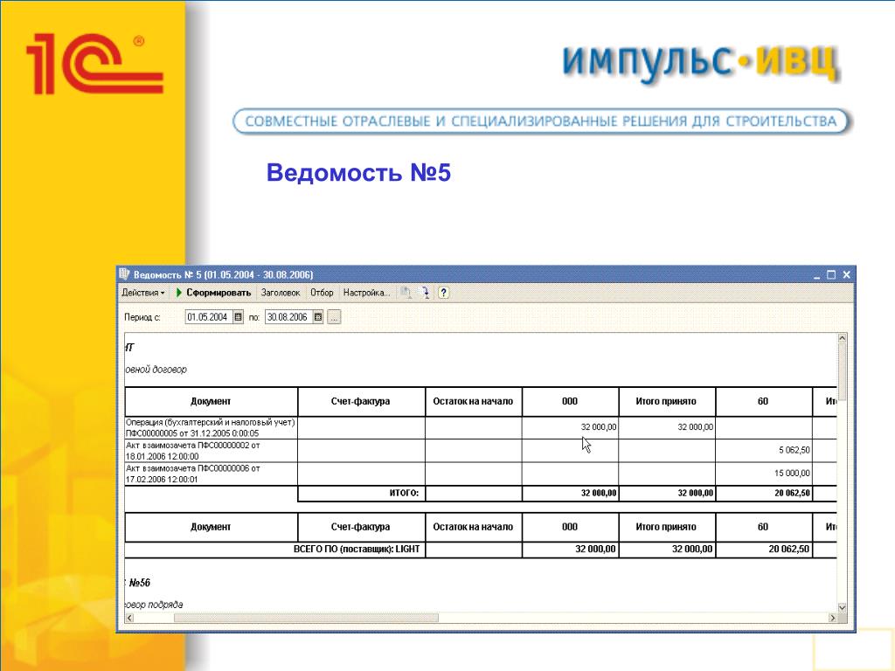Viewport: 895px width, 671px height.
Task: Close the Ведомость № 5 window
Action: pyautogui.click(x=846, y=275)
